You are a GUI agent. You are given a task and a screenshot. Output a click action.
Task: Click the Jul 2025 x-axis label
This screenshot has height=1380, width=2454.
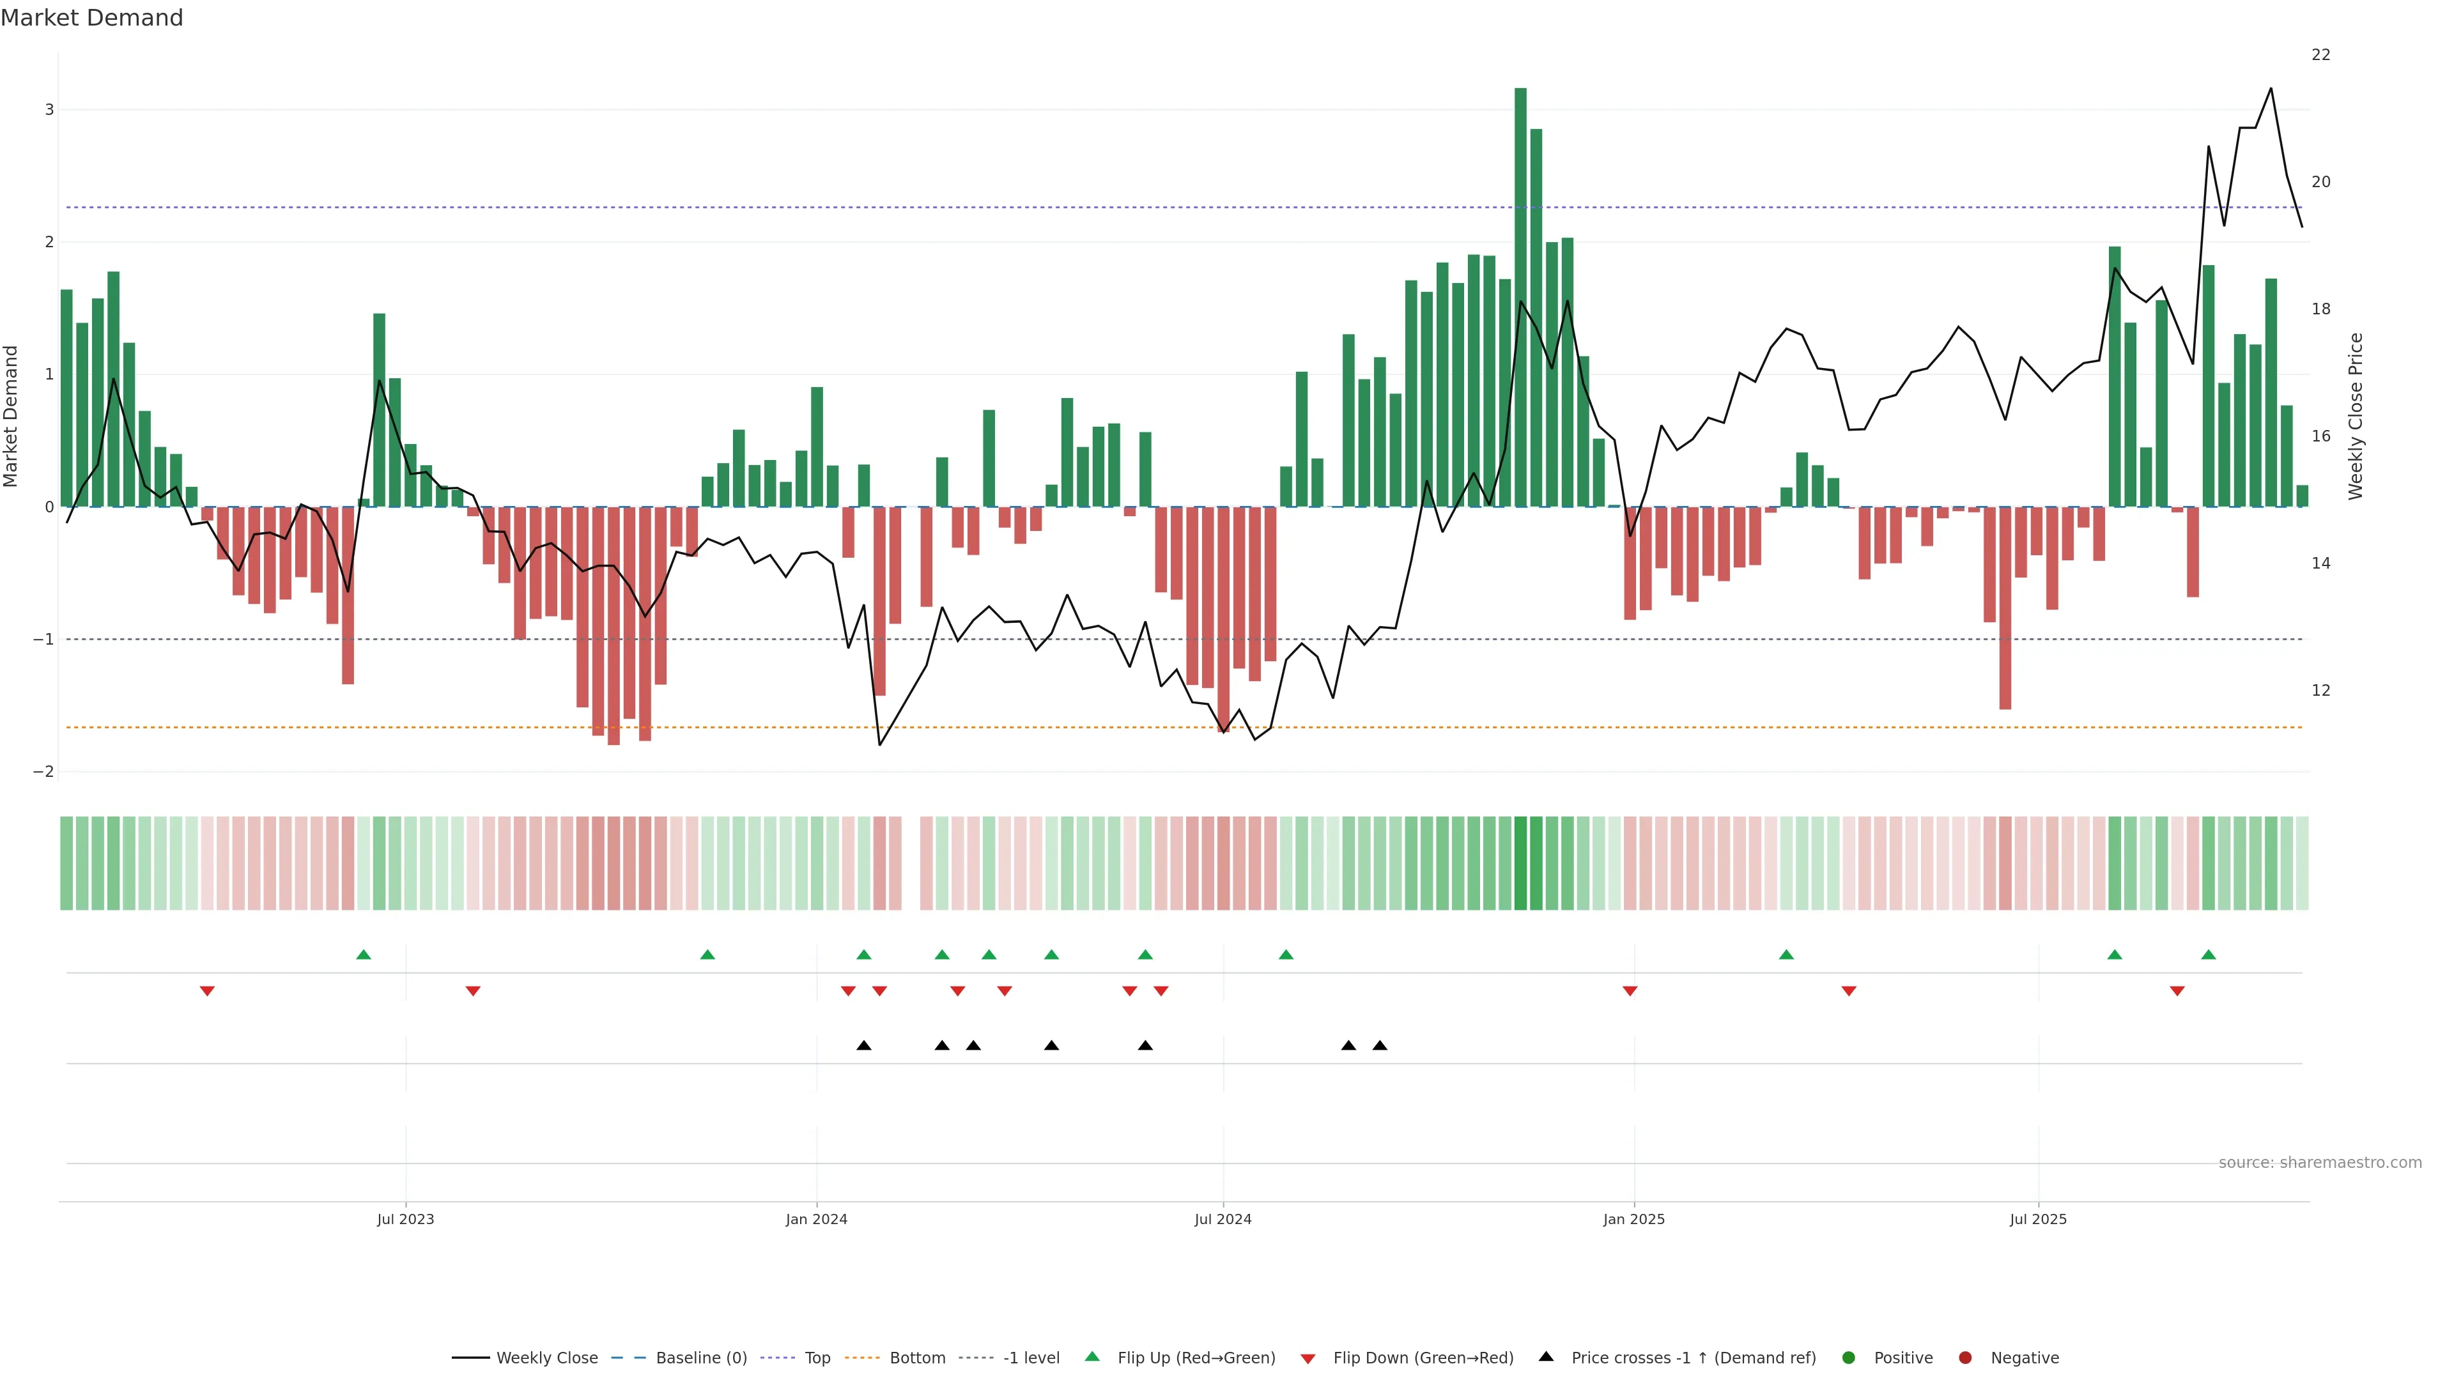(x=2038, y=1219)
